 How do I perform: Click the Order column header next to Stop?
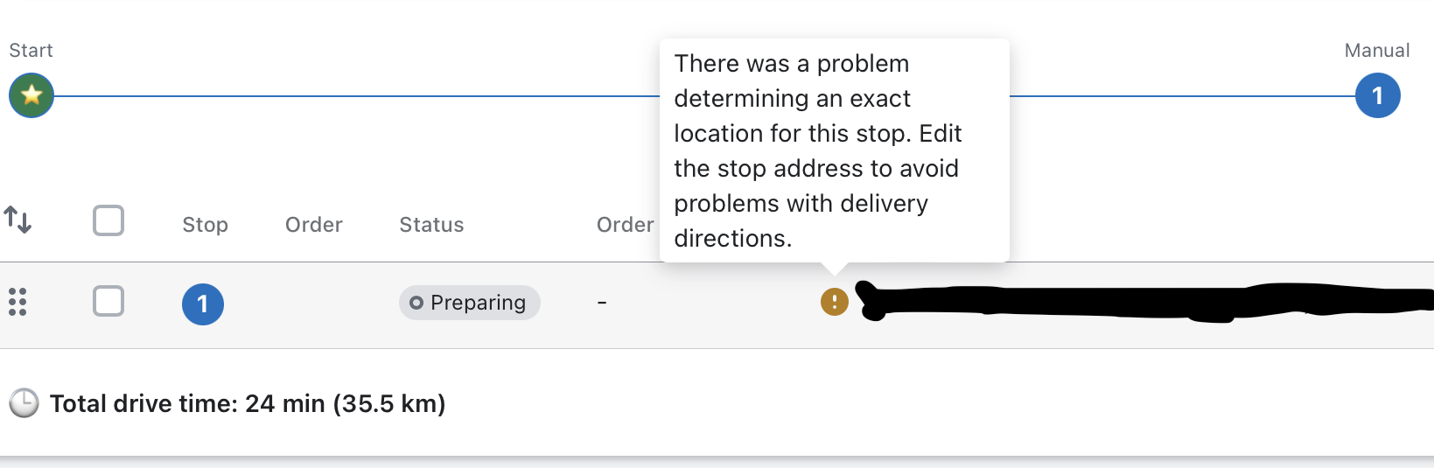click(313, 225)
